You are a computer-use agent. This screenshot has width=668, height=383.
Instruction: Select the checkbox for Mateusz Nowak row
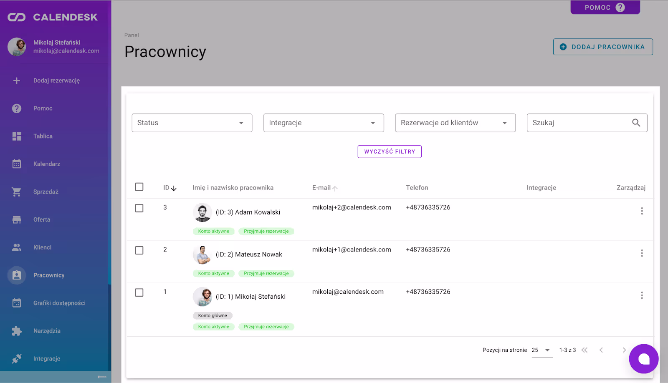(139, 250)
